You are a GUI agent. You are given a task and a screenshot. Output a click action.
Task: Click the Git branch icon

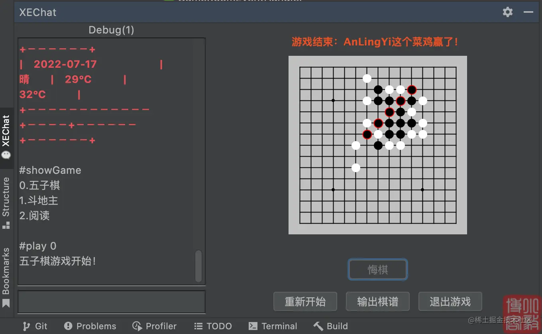26,326
